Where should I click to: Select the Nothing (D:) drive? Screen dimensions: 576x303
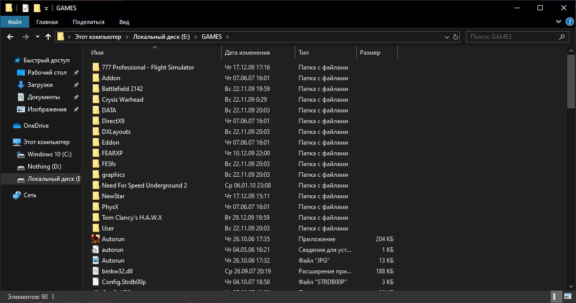pos(44,167)
